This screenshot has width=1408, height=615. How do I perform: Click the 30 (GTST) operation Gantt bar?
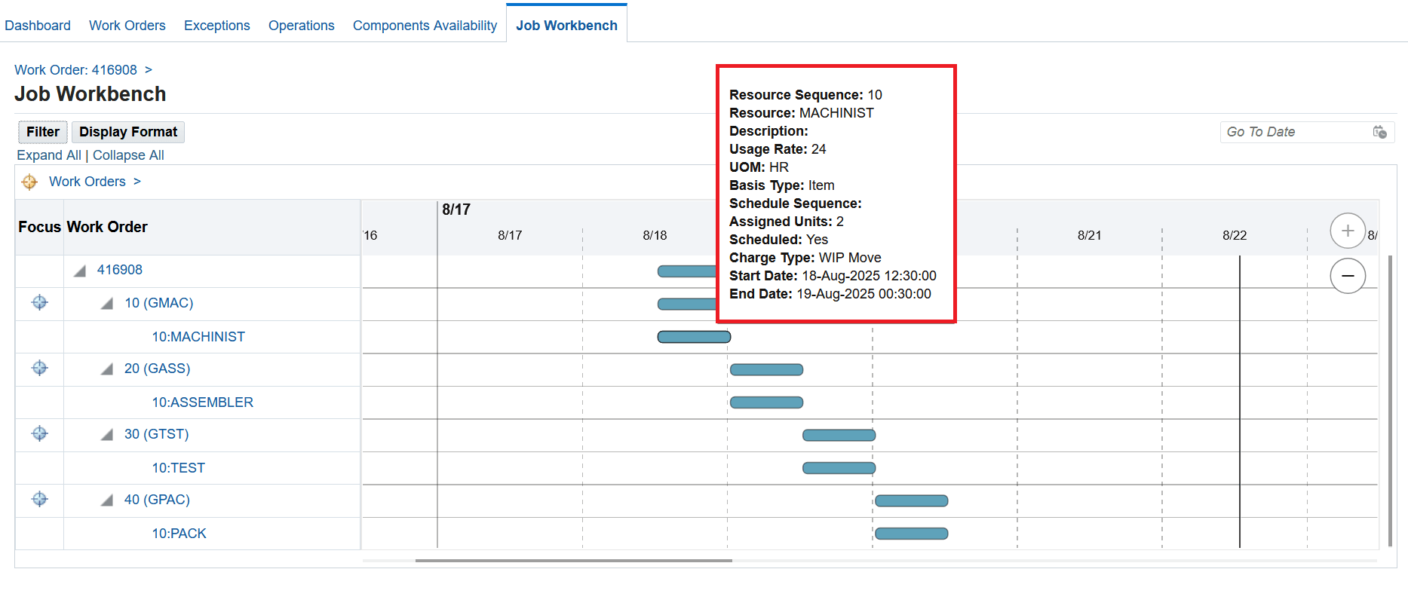tap(839, 435)
